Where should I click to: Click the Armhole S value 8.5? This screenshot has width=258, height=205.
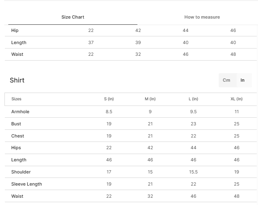click(x=109, y=112)
